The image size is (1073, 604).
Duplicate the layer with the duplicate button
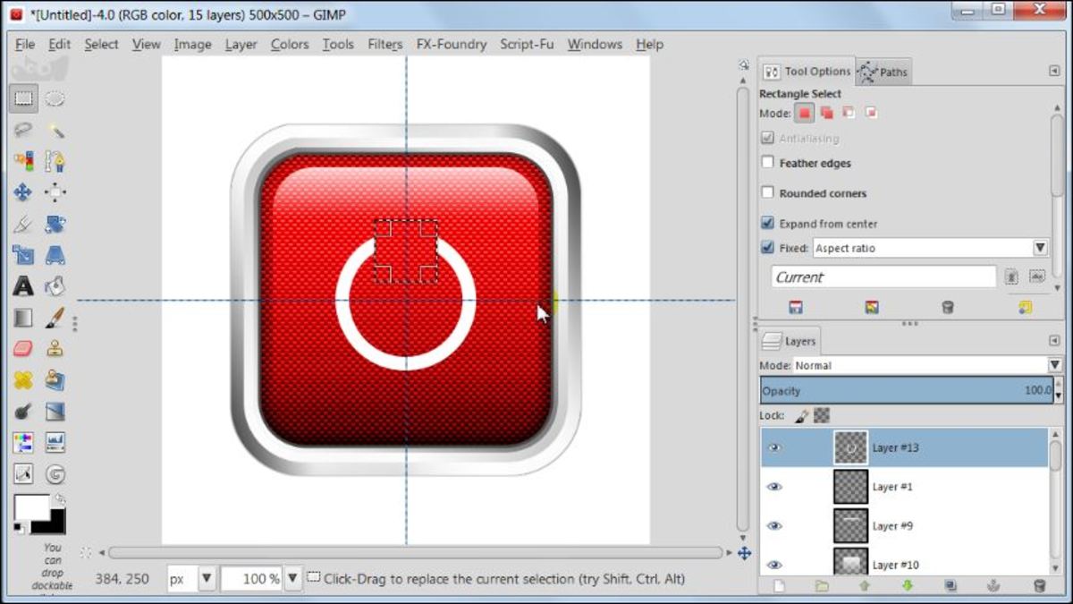click(951, 586)
